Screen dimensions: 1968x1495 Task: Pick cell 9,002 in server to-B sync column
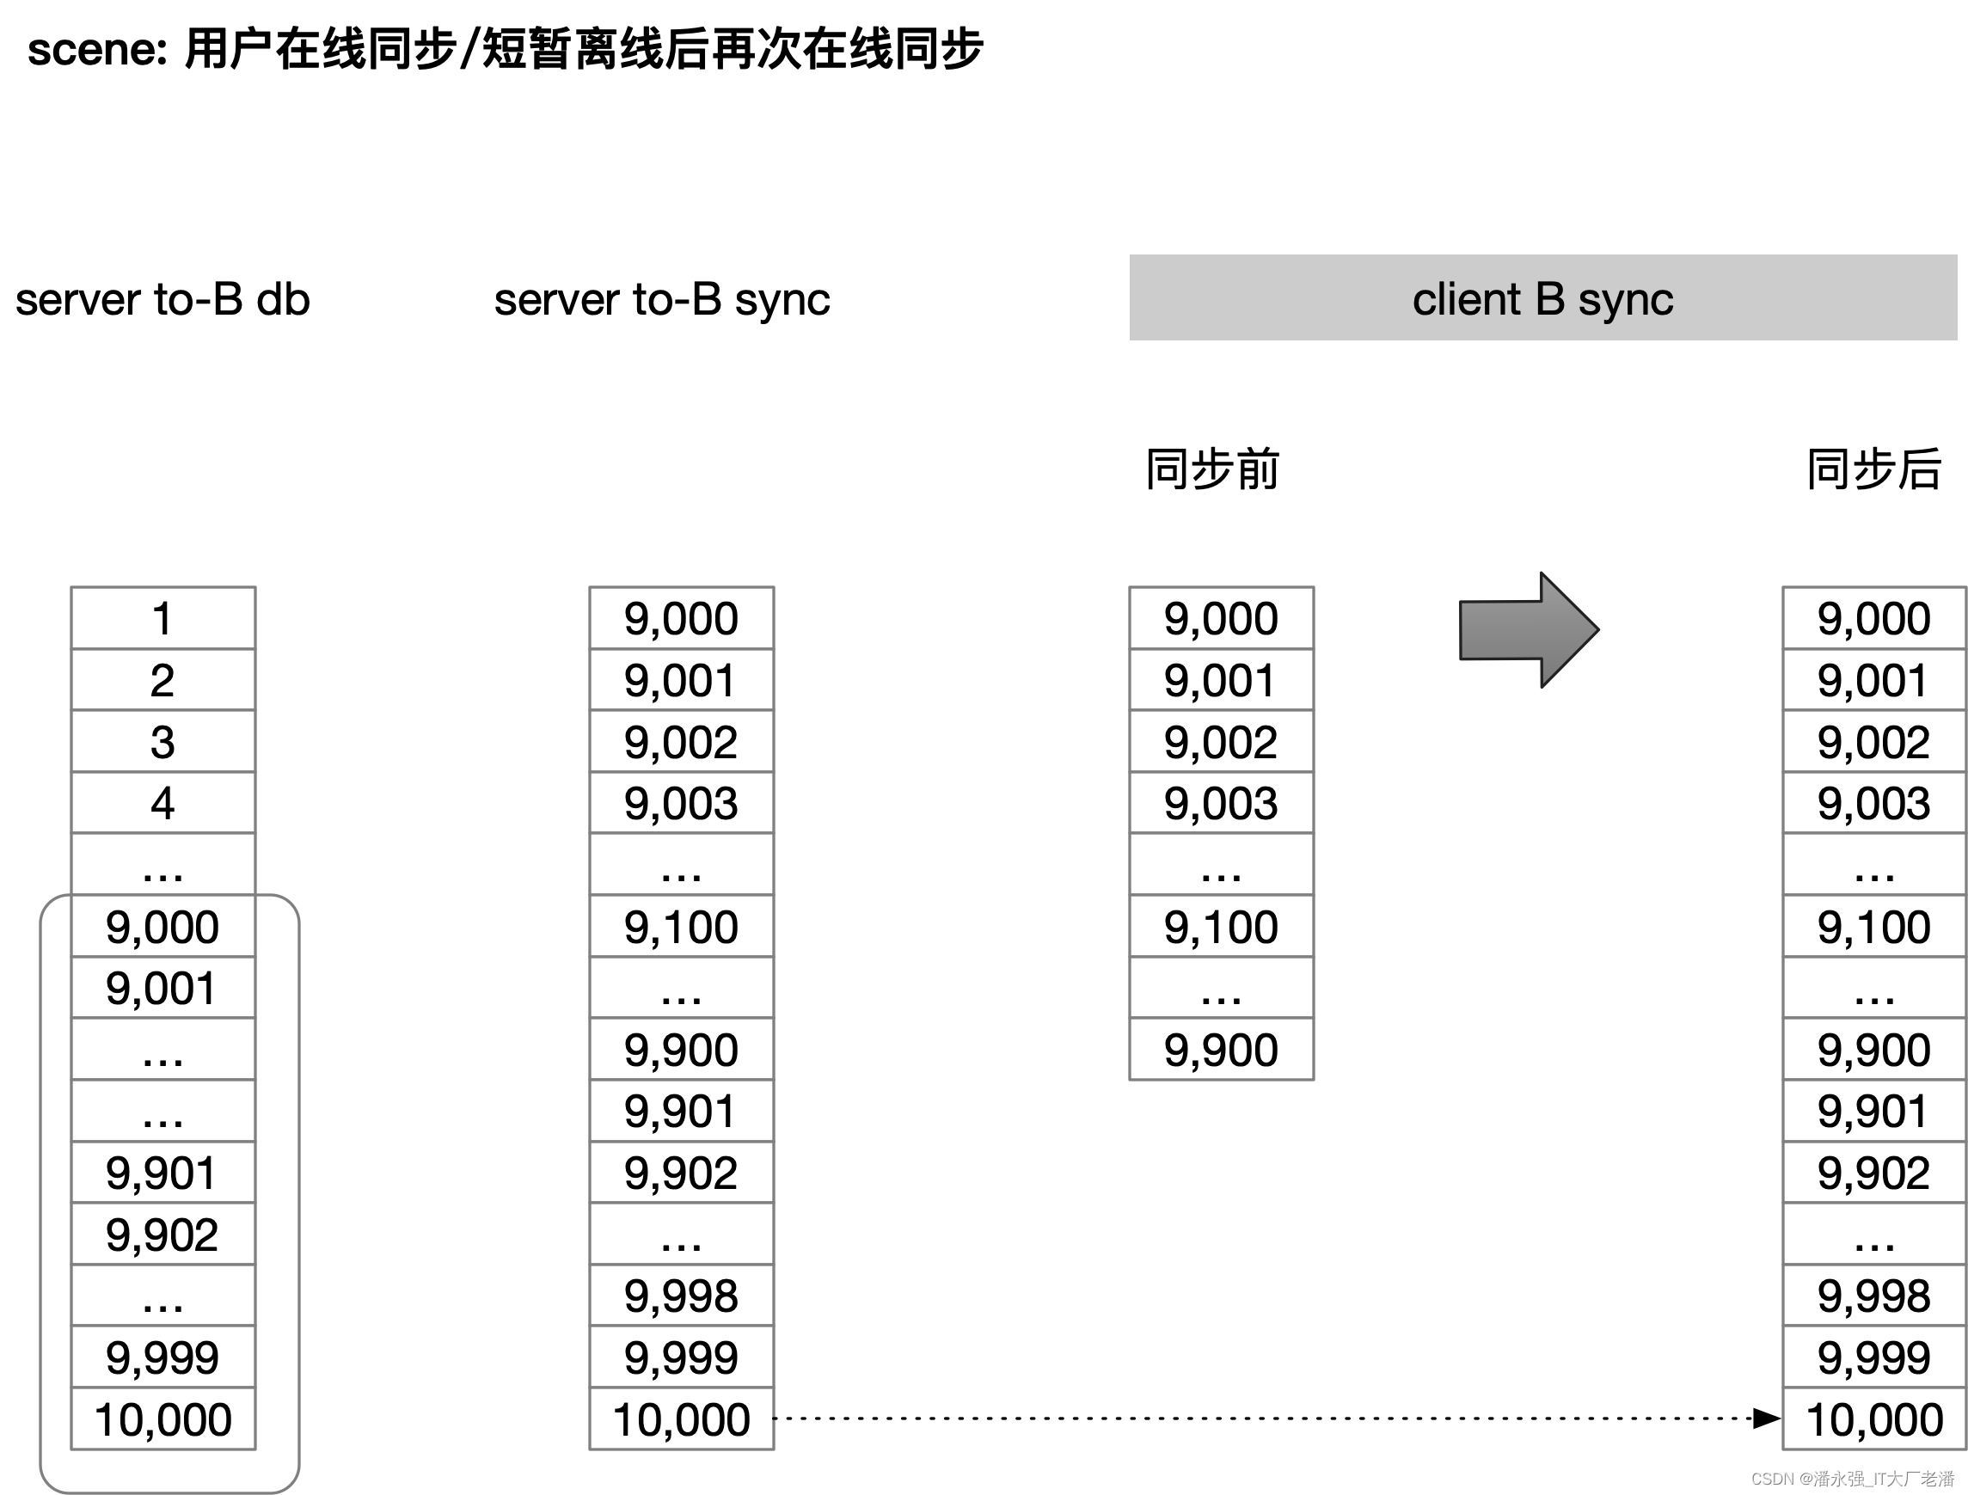[x=682, y=741]
